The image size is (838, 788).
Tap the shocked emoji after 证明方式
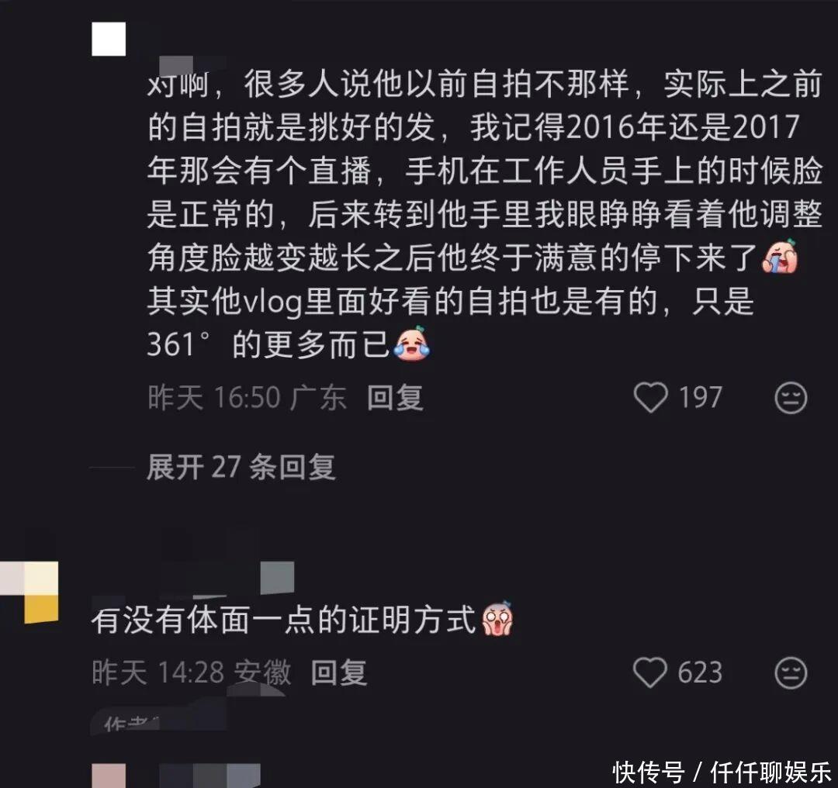(497, 619)
